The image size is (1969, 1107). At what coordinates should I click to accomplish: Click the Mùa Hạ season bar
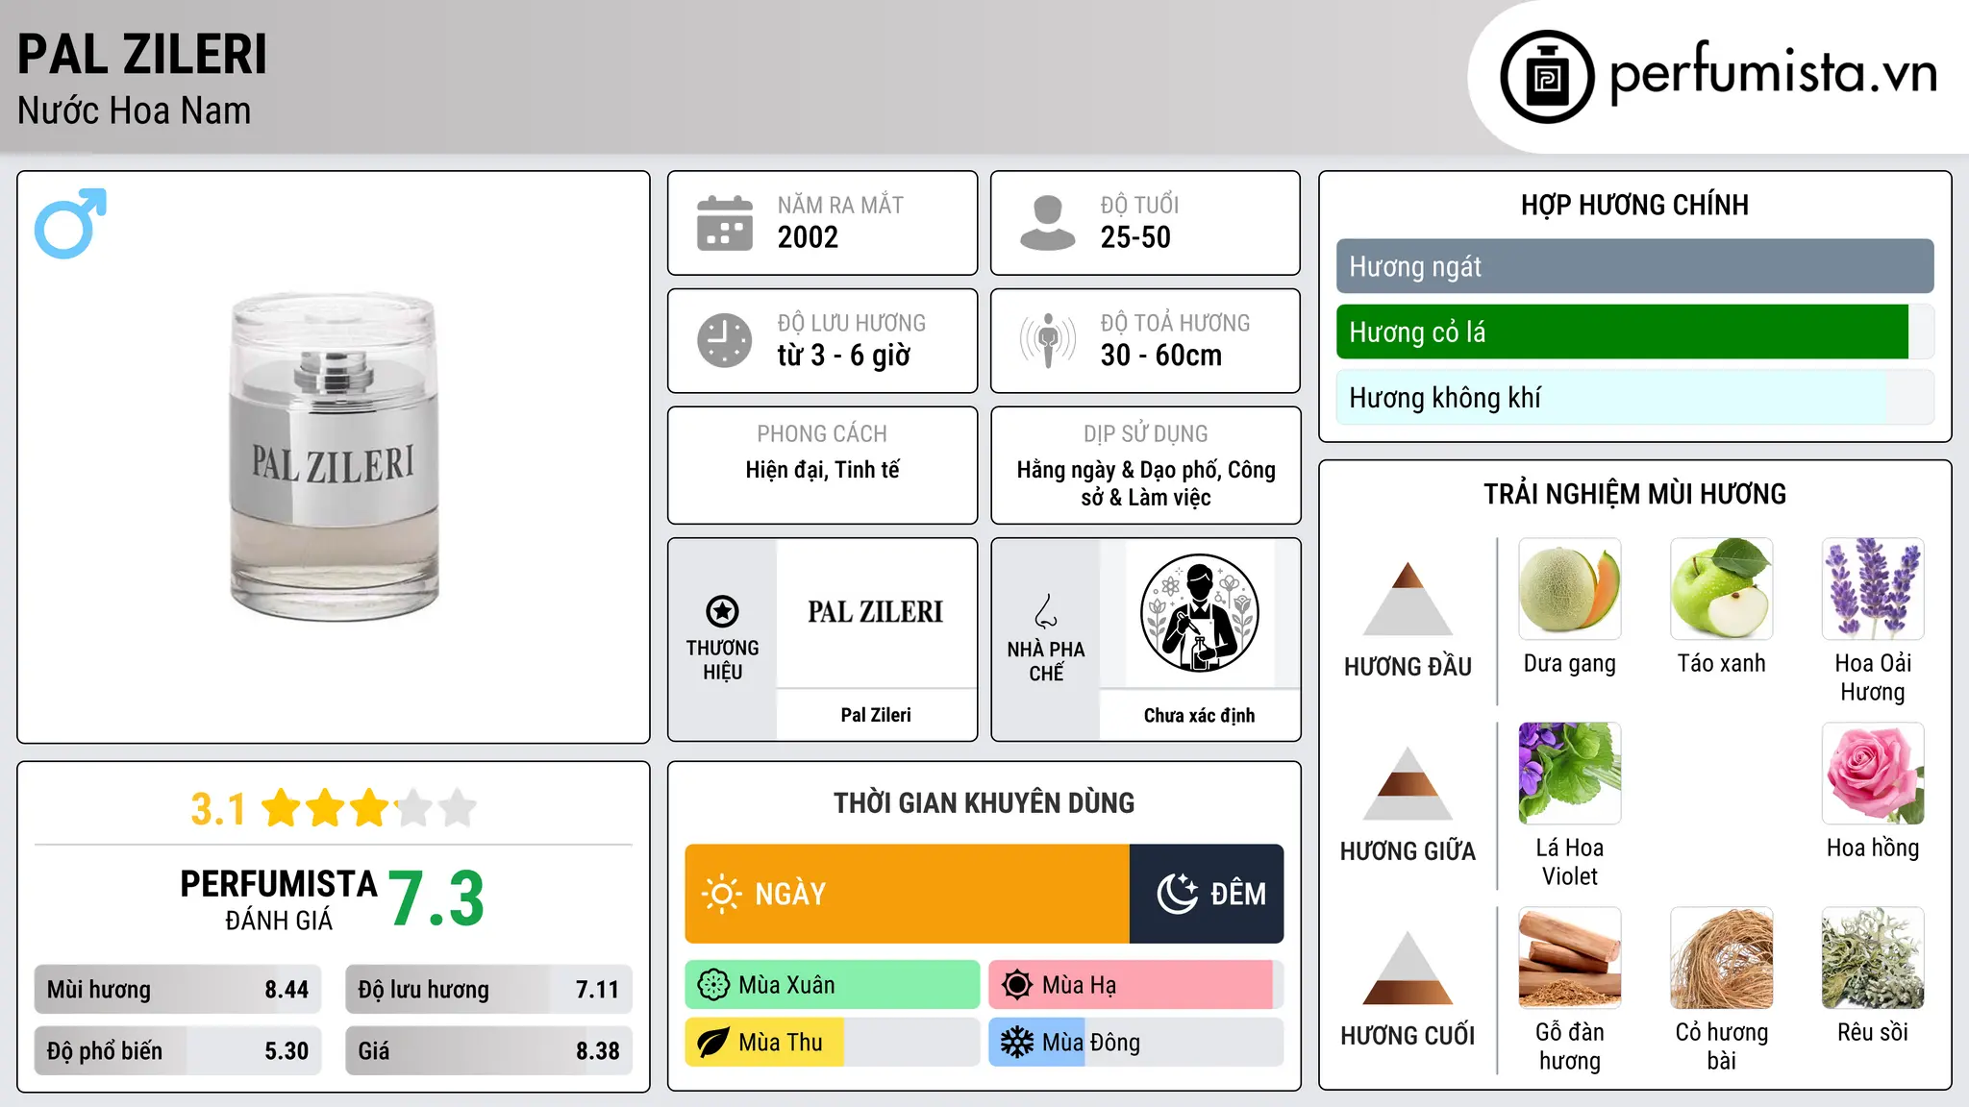pos(1135,985)
